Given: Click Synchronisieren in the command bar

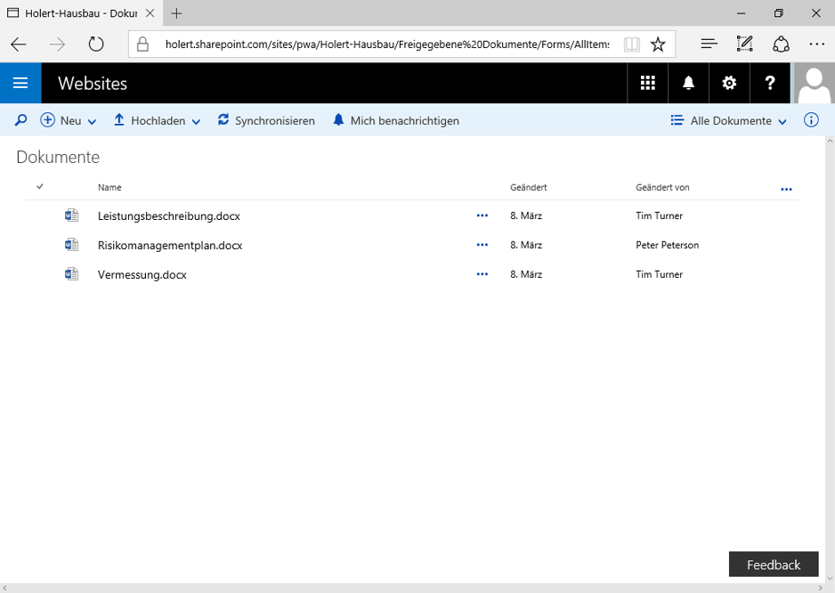Looking at the screenshot, I should 266,120.
